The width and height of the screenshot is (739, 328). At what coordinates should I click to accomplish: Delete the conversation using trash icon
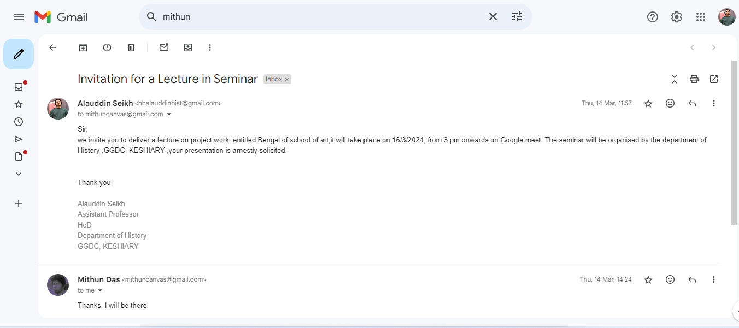131,47
